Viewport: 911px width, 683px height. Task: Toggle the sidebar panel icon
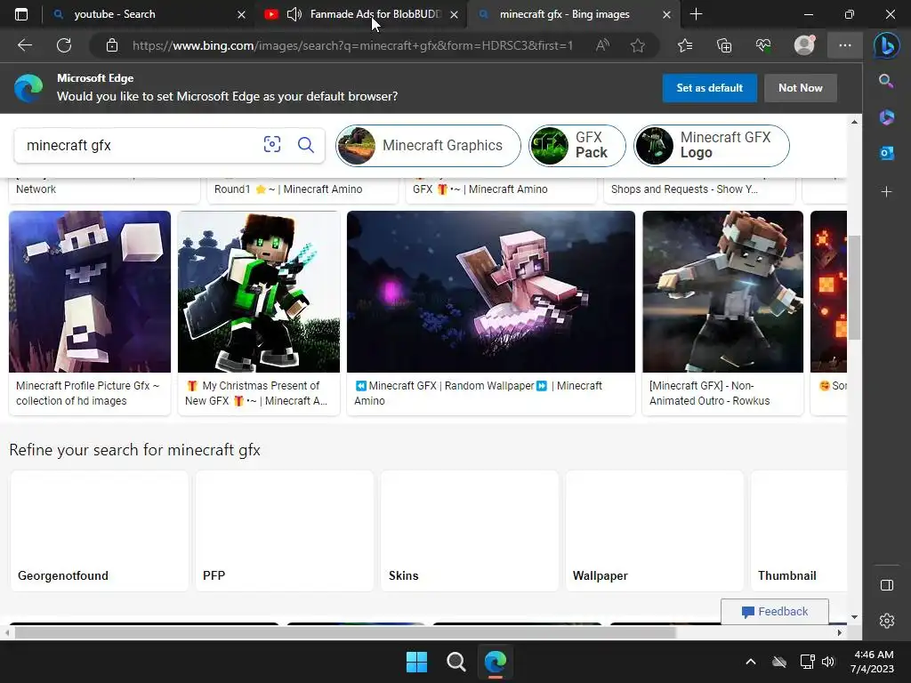887,585
